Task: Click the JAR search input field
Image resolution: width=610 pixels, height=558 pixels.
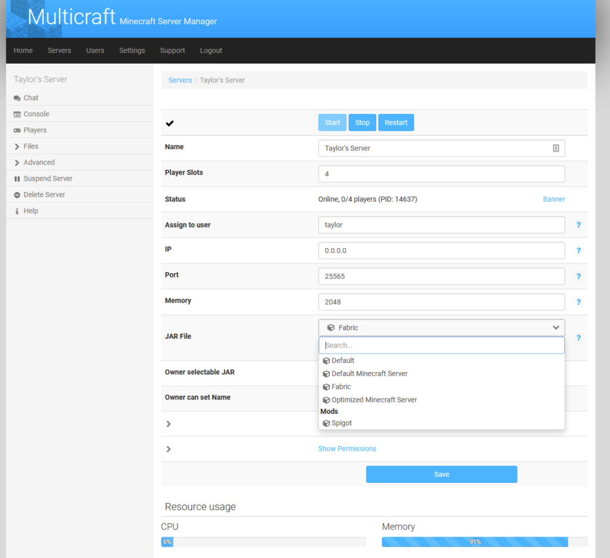Action: [441, 345]
